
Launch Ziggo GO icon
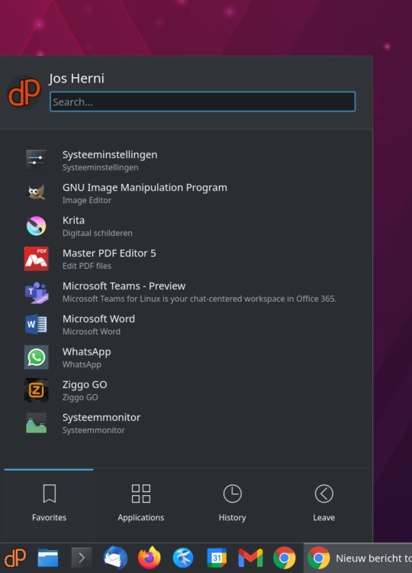click(36, 390)
